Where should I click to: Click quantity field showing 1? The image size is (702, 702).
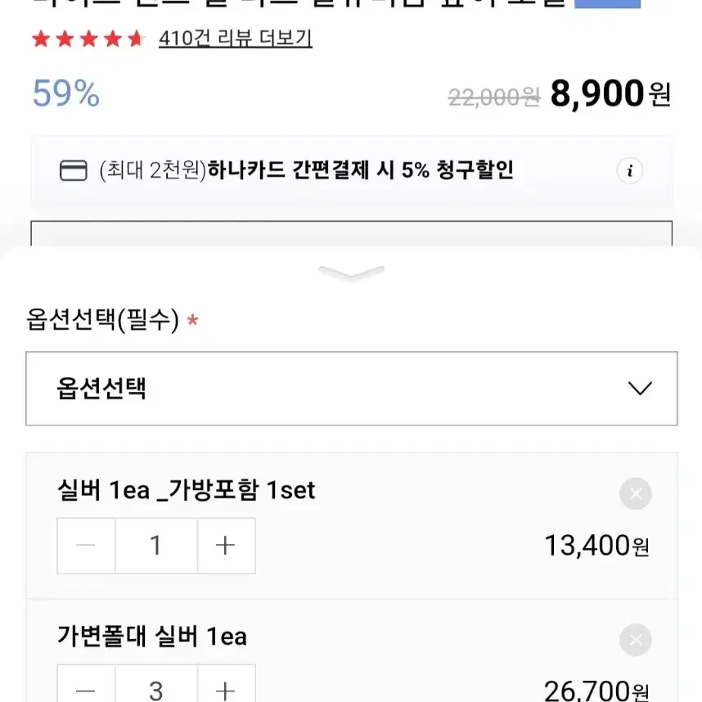(155, 545)
